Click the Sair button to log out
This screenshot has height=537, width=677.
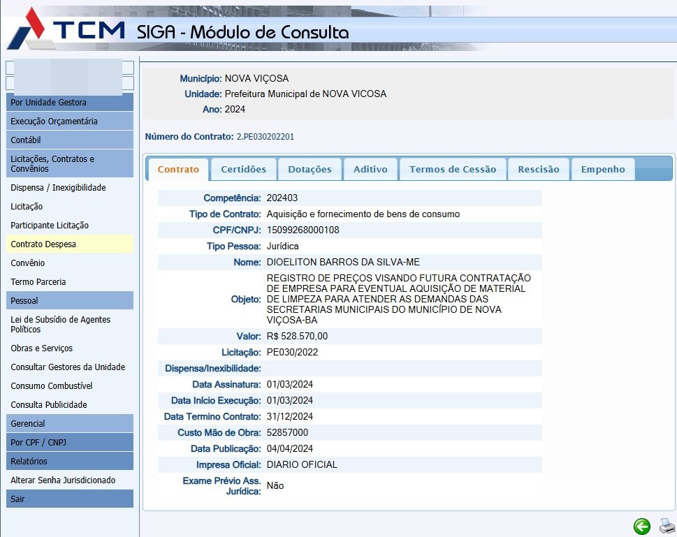coord(69,499)
